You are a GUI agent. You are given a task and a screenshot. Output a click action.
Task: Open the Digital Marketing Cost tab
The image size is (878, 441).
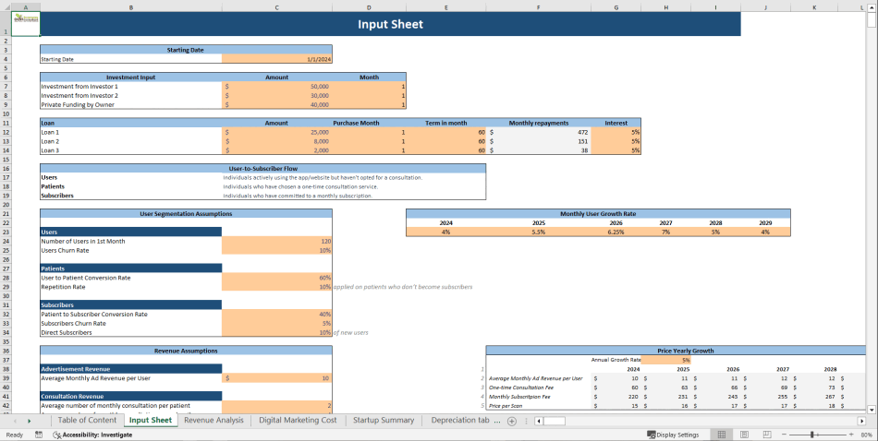298,421
